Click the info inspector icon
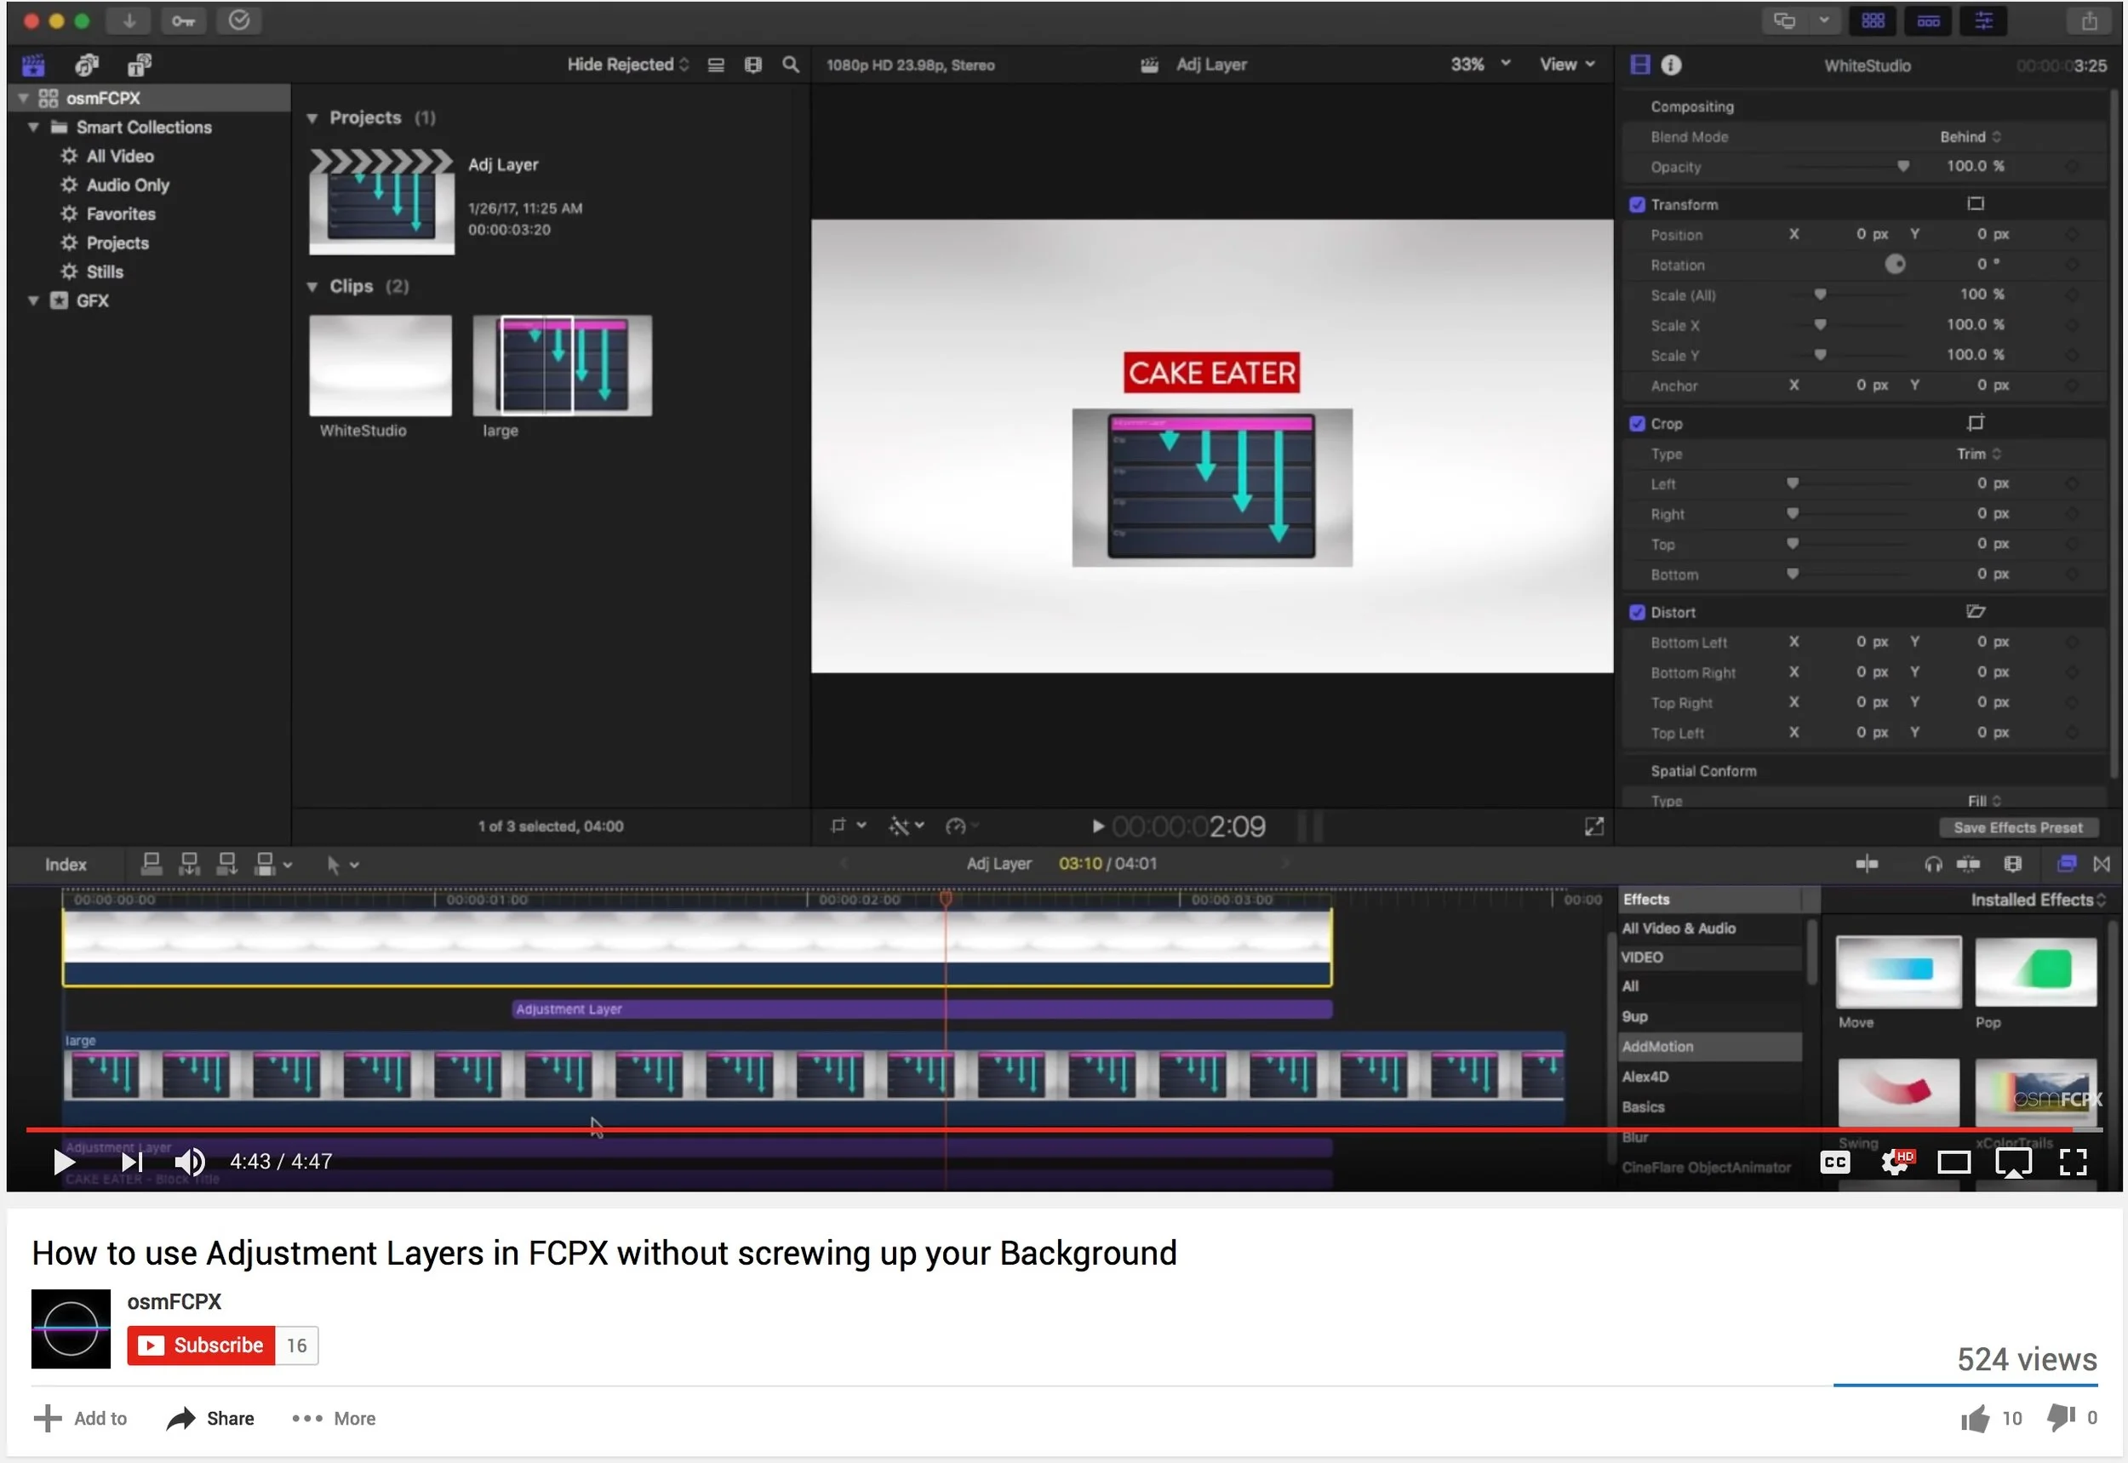The height and width of the screenshot is (1463, 2128). [1672, 65]
